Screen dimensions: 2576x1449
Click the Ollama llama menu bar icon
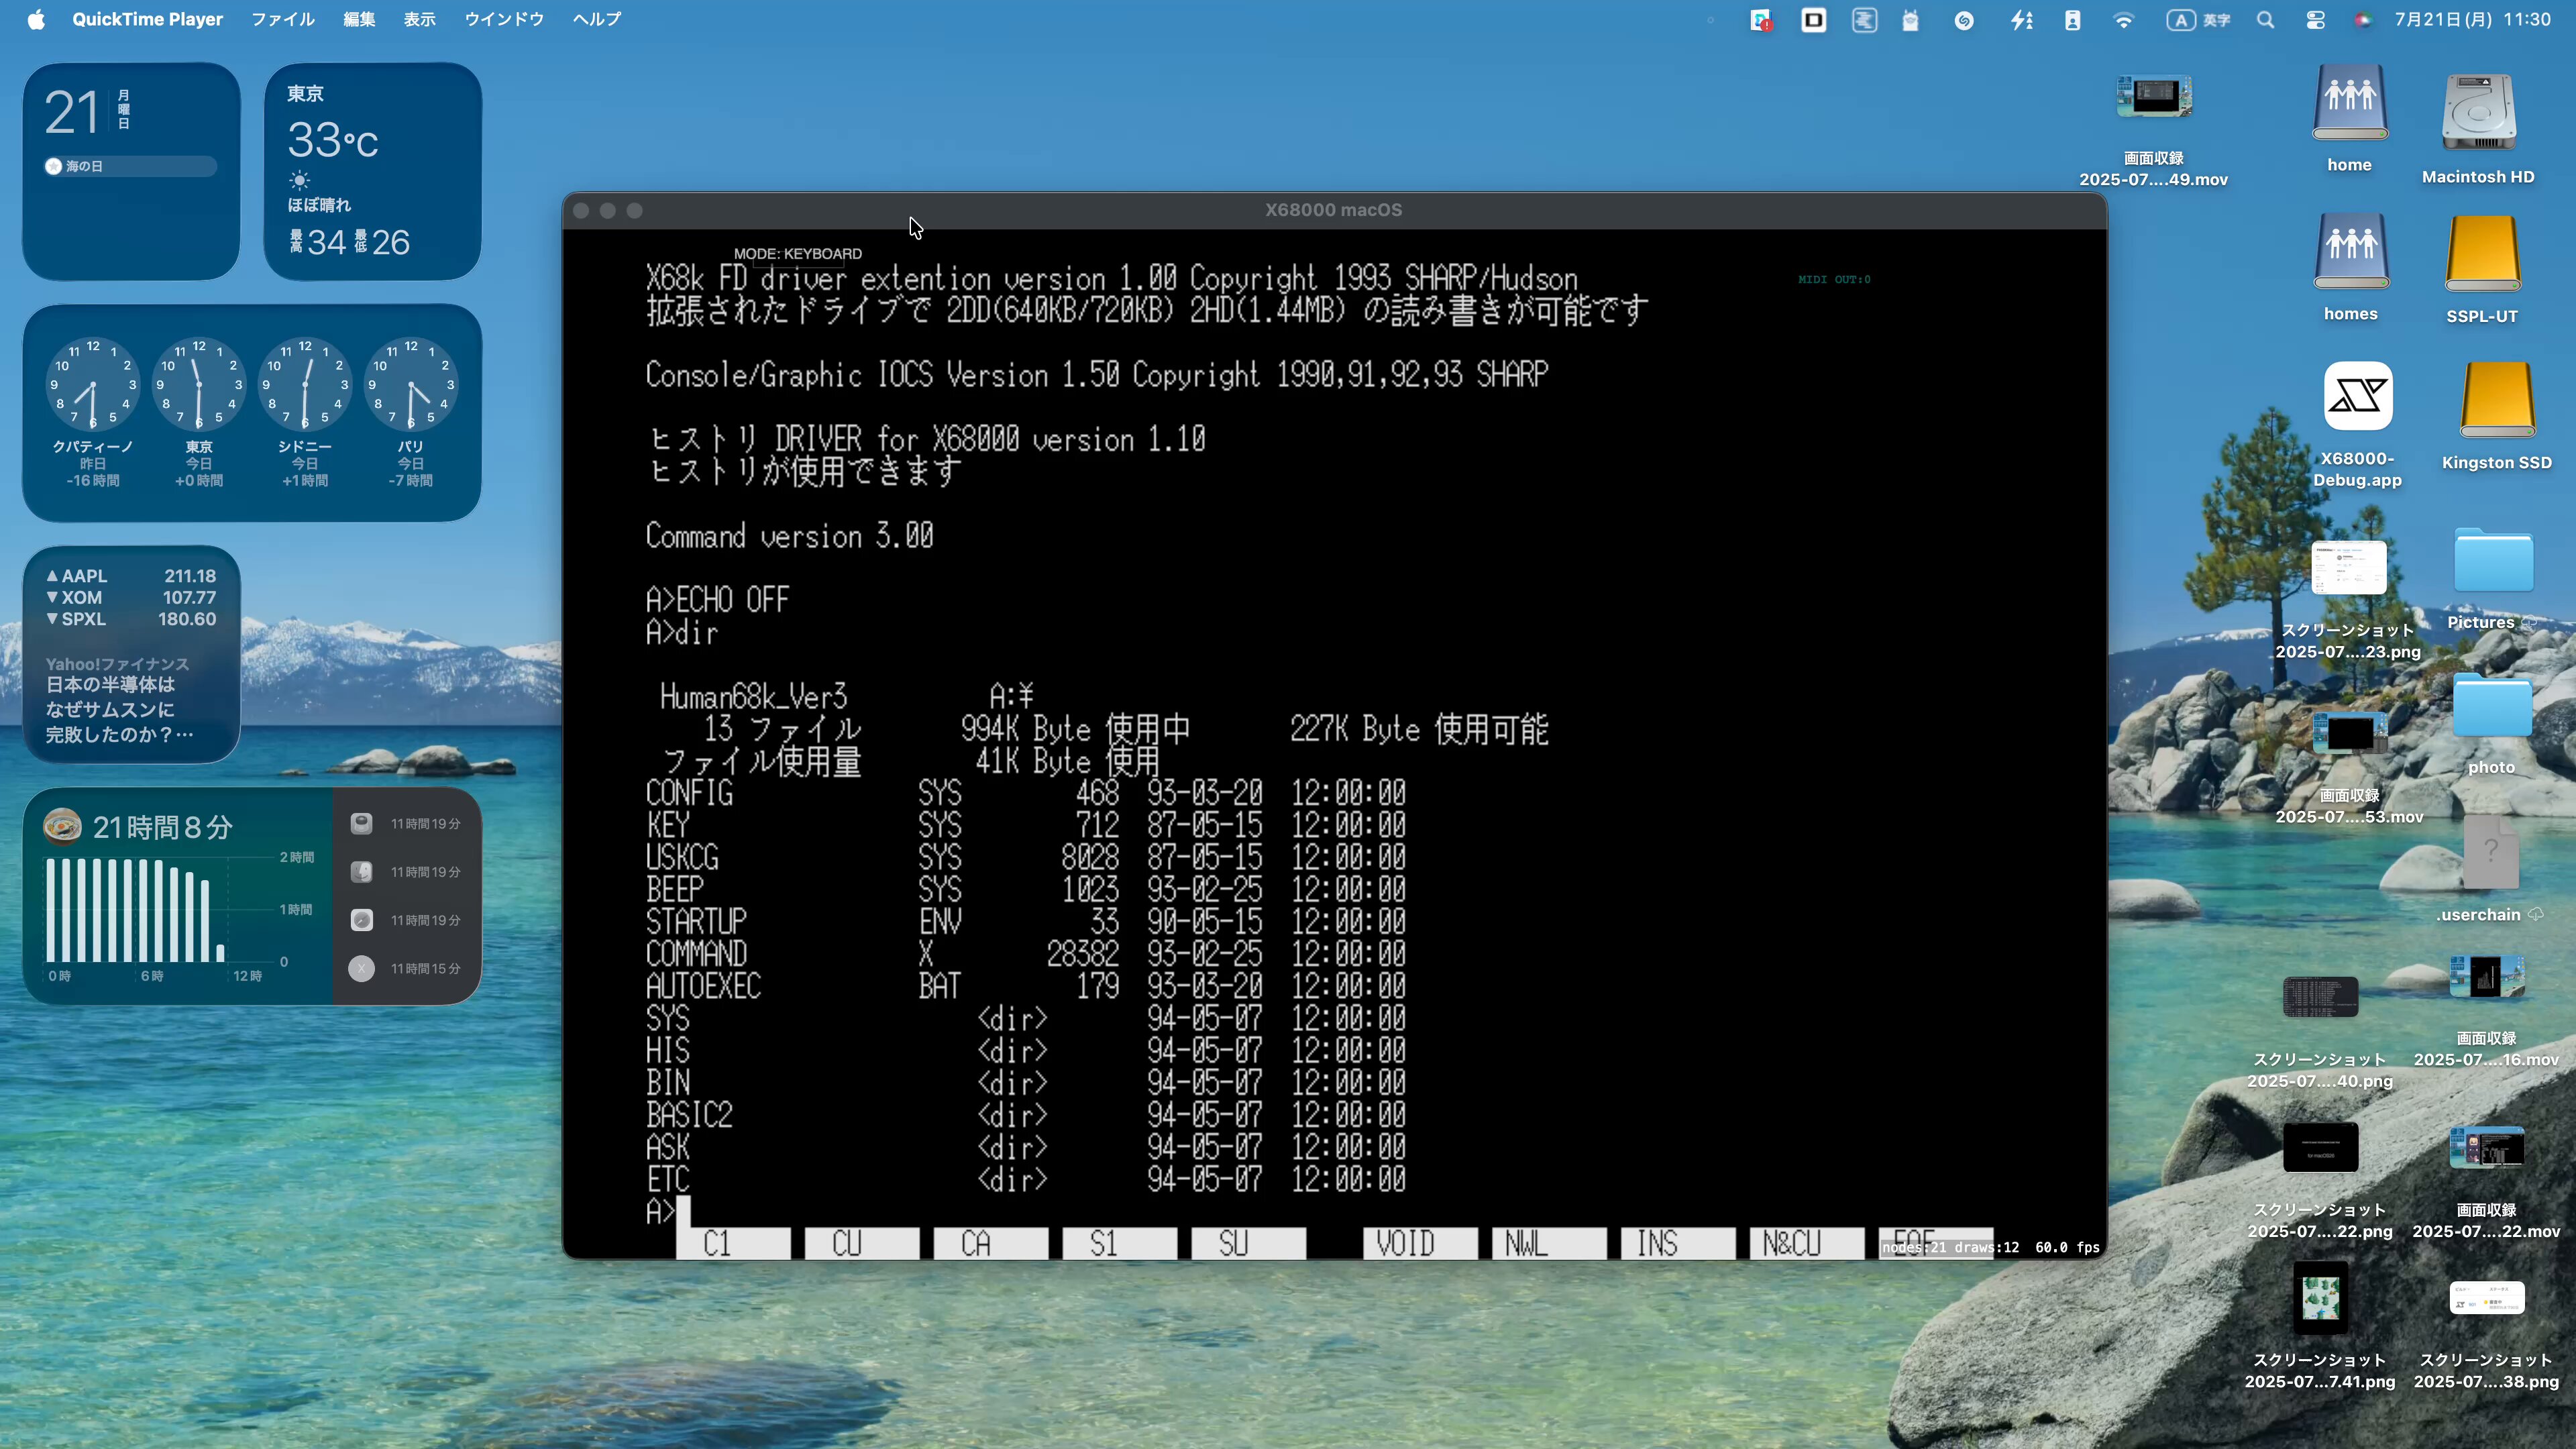pyautogui.click(x=1910, y=20)
